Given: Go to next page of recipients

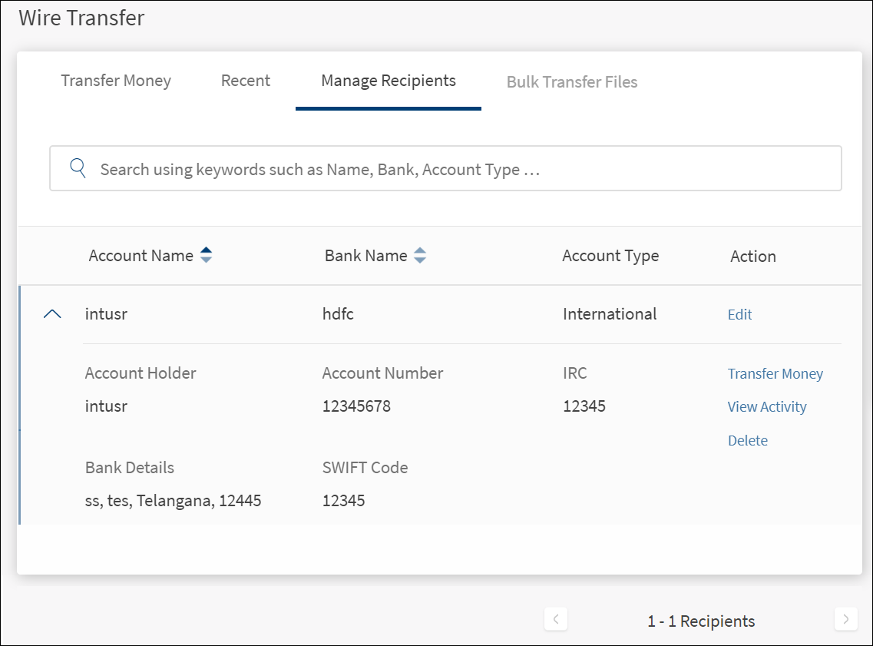Looking at the screenshot, I should [x=845, y=620].
